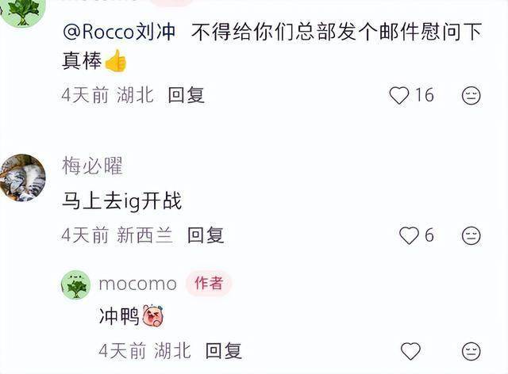Reply to the 真棒 comment from 湖北

point(186,95)
